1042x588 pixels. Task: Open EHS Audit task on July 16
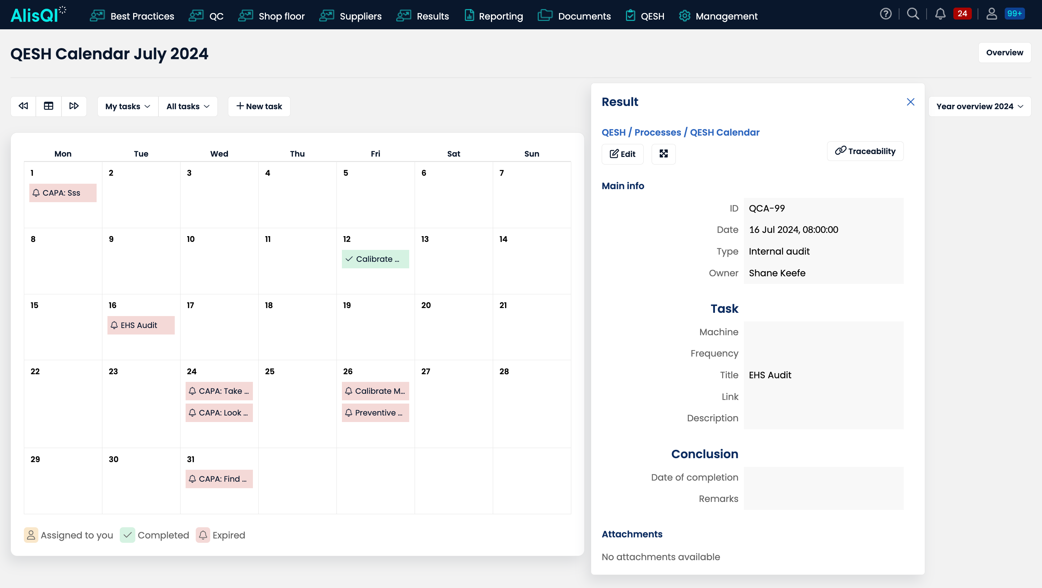coord(141,325)
